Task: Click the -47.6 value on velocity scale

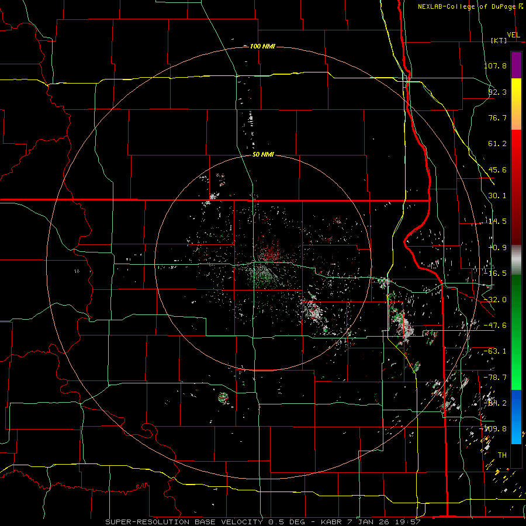Action: pyautogui.click(x=495, y=326)
